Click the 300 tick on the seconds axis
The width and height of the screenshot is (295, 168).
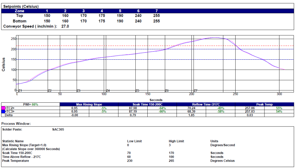click(279, 94)
